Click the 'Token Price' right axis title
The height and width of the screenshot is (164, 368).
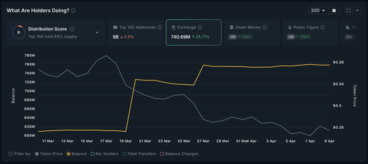[355, 95]
